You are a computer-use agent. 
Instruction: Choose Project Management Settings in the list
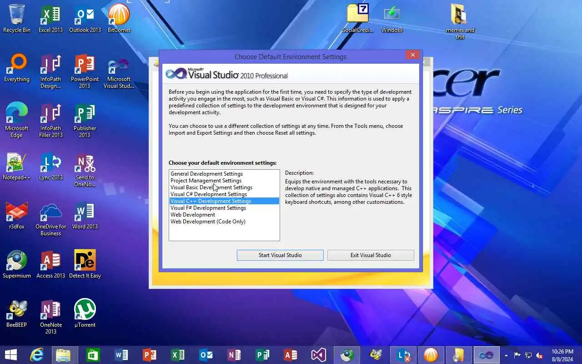click(224, 181)
